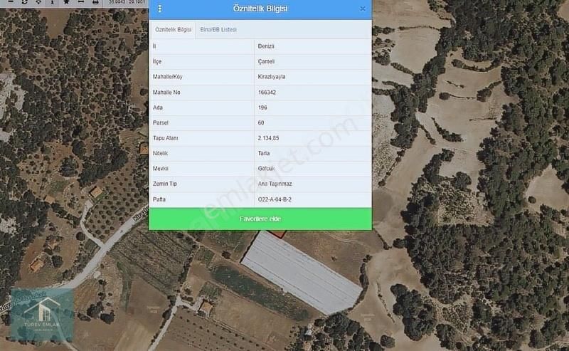This screenshot has height=351, width=569.
Task: Switch to the Bina/BB Listesi tab
Action: pos(218,29)
